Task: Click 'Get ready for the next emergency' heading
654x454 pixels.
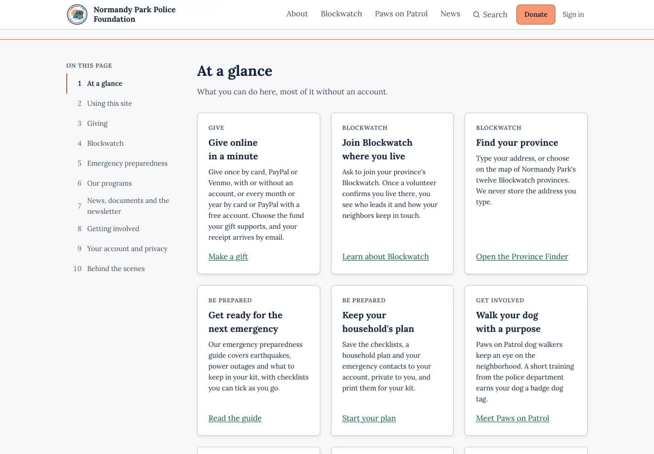Action: [245, 322]
